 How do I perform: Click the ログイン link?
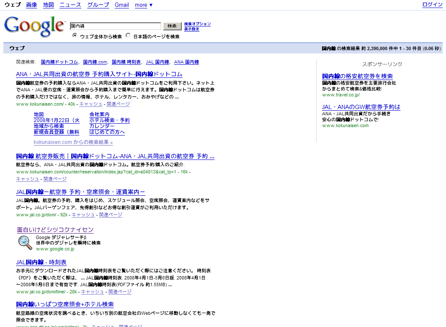tap(433, 5)
